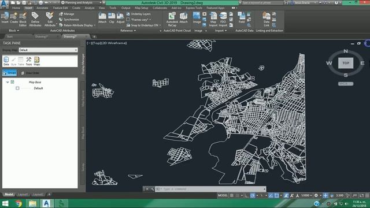Click the Workspace Switching gear in status bar
This screenshot has width=370, height=208.
click(x=316, y=195)
